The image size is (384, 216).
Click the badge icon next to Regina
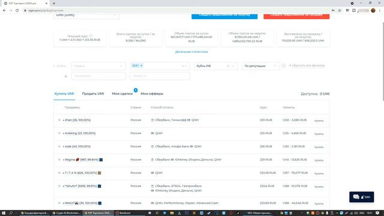coord(101,160)
